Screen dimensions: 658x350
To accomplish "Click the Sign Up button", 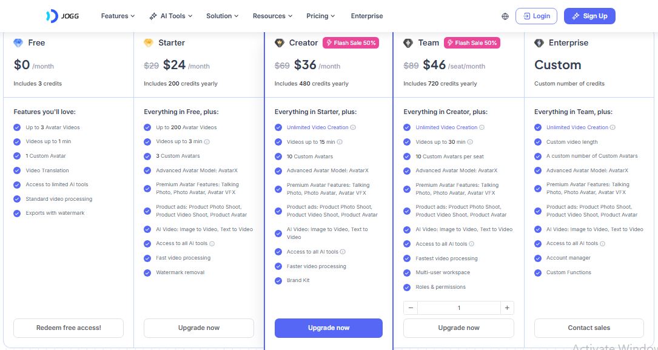I will tap(589, 16).
